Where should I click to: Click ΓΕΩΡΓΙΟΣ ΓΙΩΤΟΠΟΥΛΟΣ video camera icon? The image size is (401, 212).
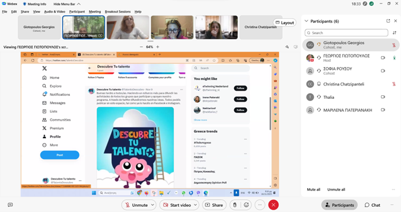coord(383,58)
